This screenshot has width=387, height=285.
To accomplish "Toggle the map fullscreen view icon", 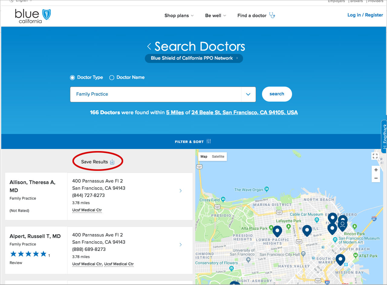I will point(375,156).
